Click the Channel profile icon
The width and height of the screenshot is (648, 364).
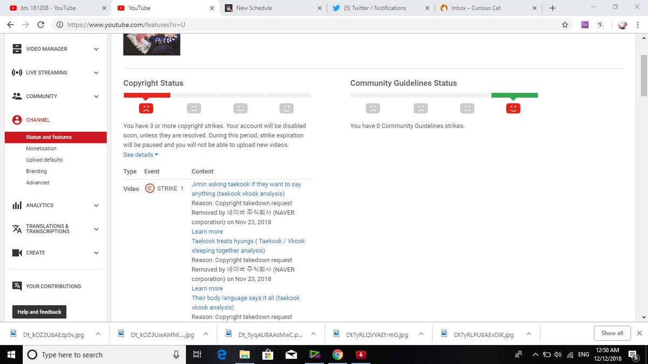pyautogui.click(x=17, y=120)
